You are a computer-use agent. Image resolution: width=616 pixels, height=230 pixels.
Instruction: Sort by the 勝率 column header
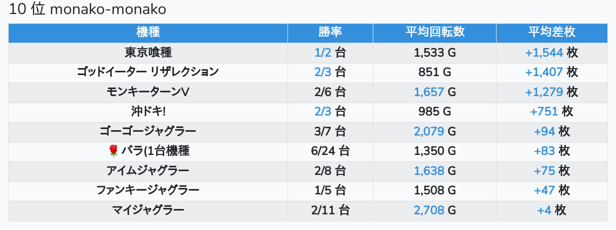(x=330, y=33)
